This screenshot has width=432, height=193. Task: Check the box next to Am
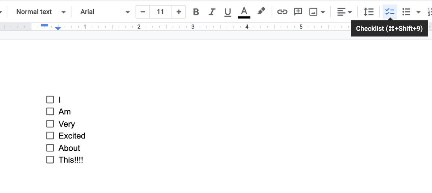pos(50,112)
